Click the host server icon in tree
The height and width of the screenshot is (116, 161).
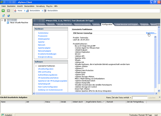[5, 20]
